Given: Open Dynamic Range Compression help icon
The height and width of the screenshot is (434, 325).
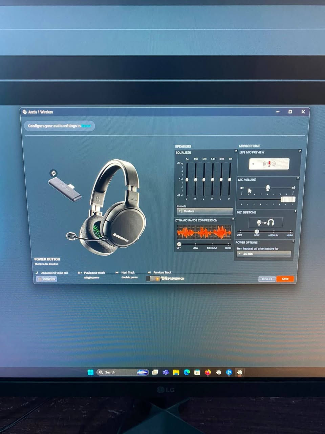Looking at the screenshot, I should click(233, 219).
